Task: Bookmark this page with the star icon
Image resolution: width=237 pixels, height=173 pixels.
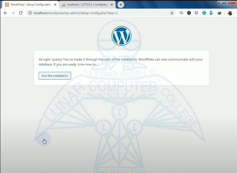Action: point(172,13)
